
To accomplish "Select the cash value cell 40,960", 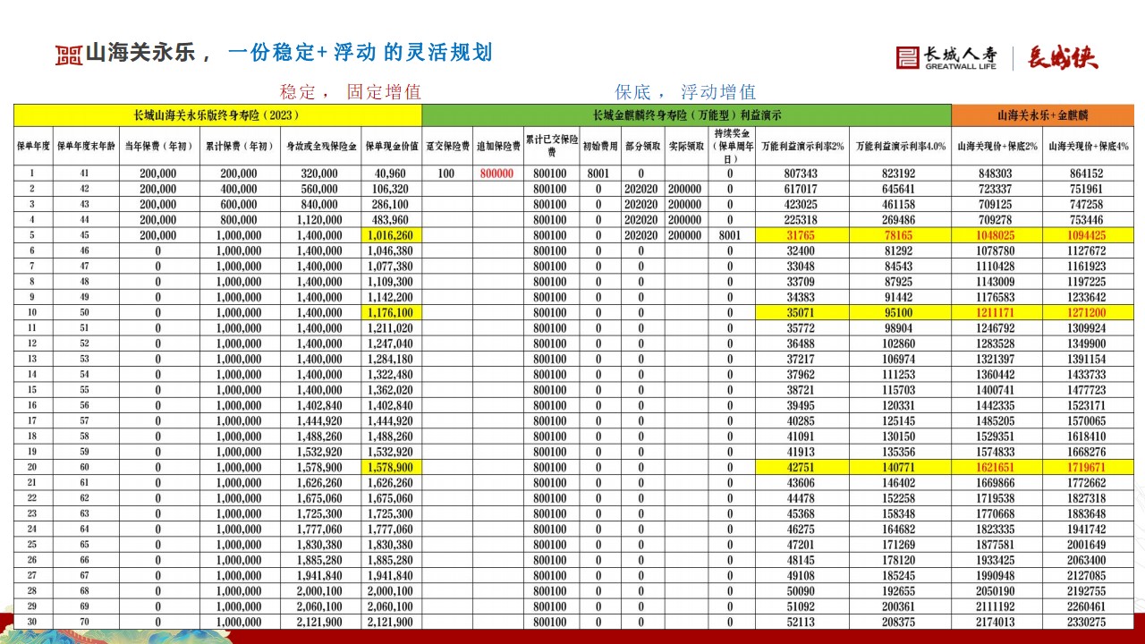I will click(x=392, y=174).
